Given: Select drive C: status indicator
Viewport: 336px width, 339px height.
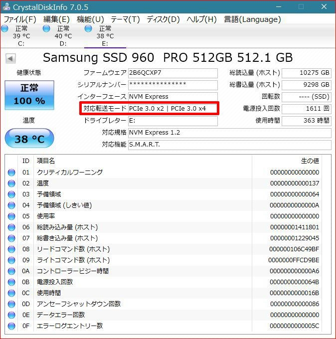Looking at the screenshot, I should (x=4, y=28).
